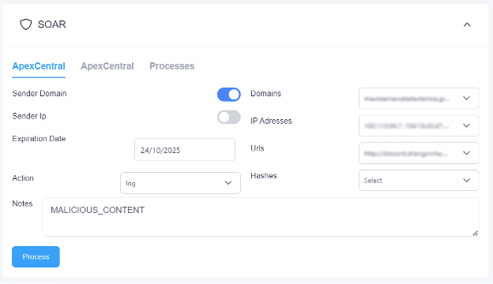
Task: Click the SOAR shield icon
Action: (26, 24)
